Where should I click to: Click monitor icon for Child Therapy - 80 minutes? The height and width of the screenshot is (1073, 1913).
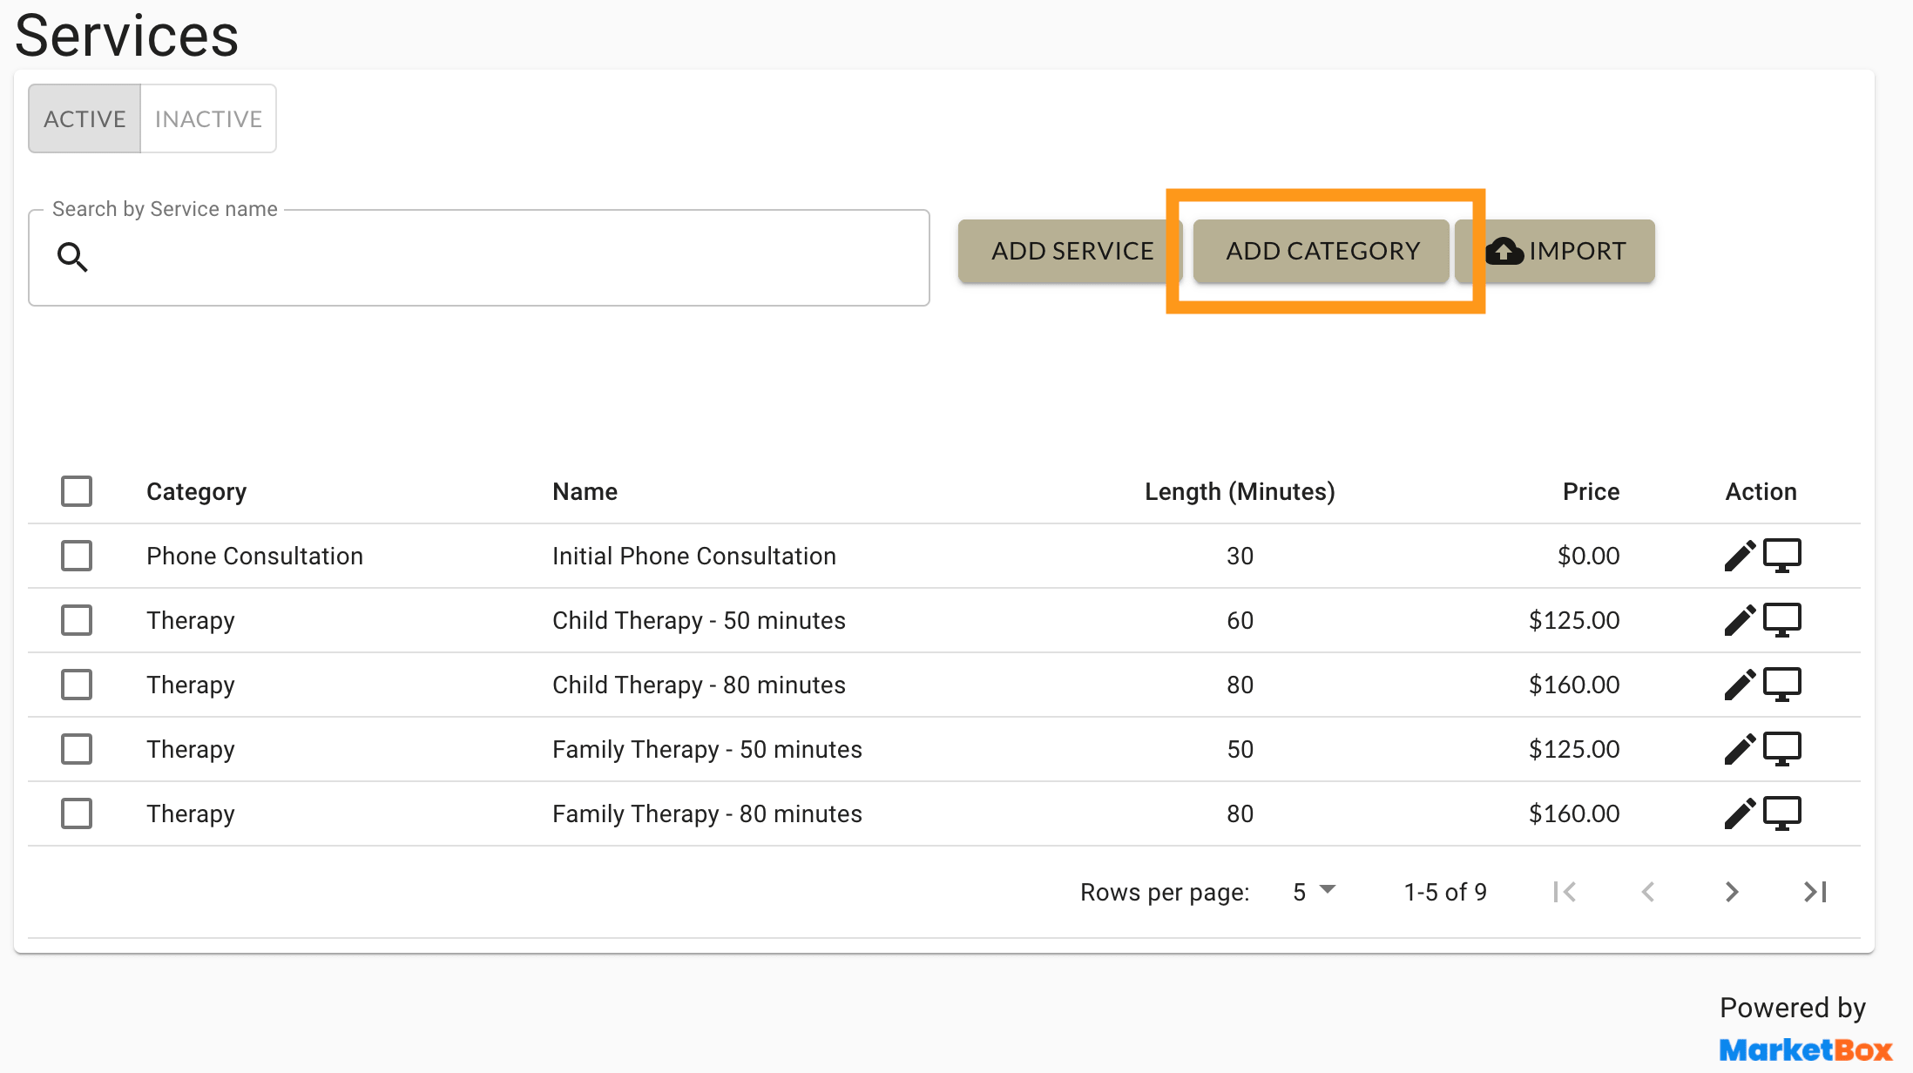tap(1781, 685)
